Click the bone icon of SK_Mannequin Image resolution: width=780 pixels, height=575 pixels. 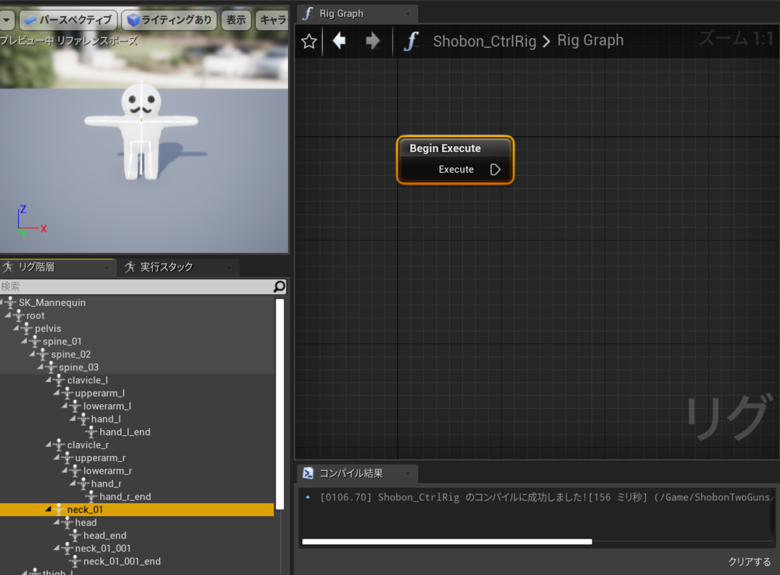click(11, 302)
